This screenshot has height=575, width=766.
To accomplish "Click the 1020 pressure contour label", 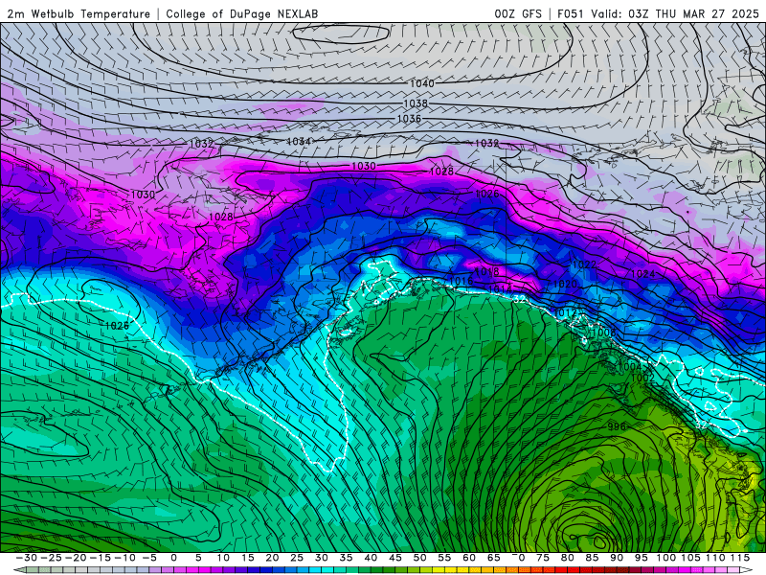I will 565,284.
